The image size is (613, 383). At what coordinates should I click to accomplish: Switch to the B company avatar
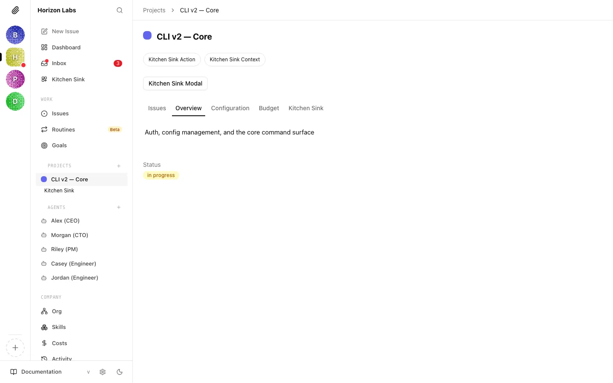pyautogui.click(x=15, y=35)
